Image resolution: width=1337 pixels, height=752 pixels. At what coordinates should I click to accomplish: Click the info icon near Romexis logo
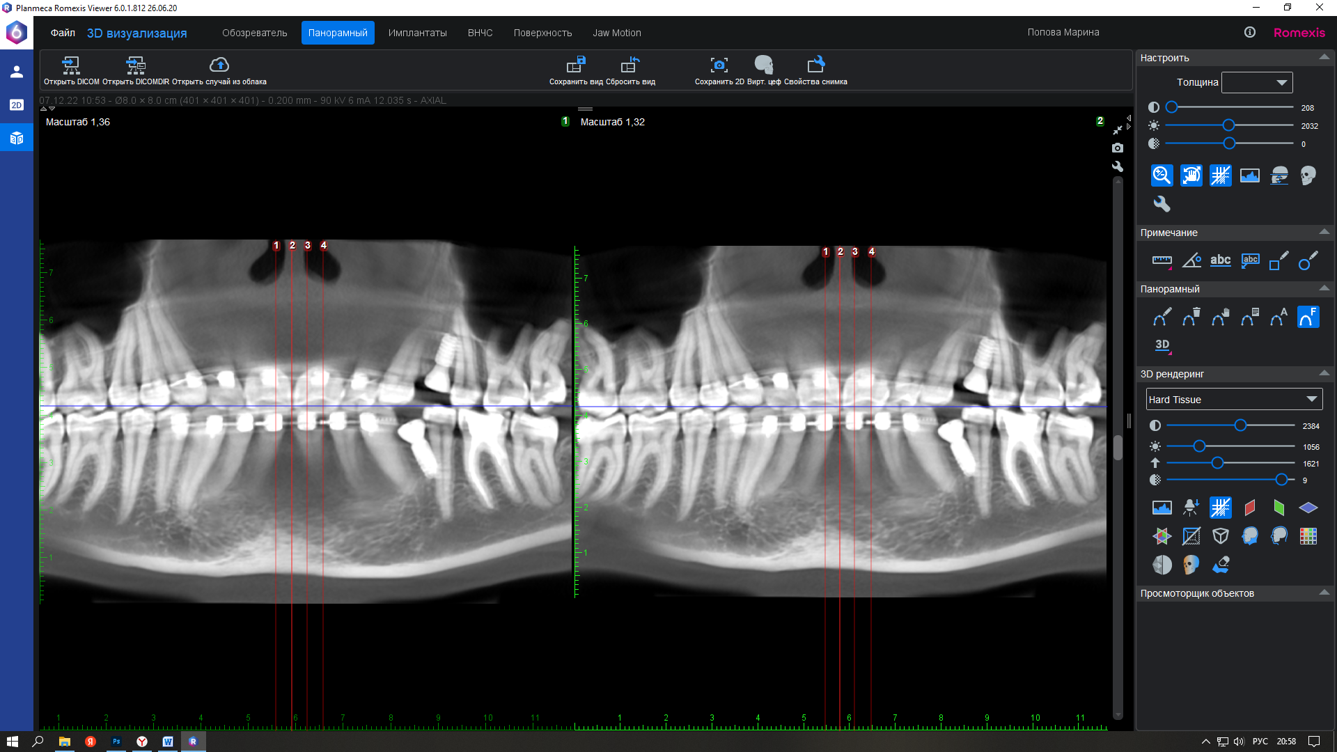click(1249, 32)
